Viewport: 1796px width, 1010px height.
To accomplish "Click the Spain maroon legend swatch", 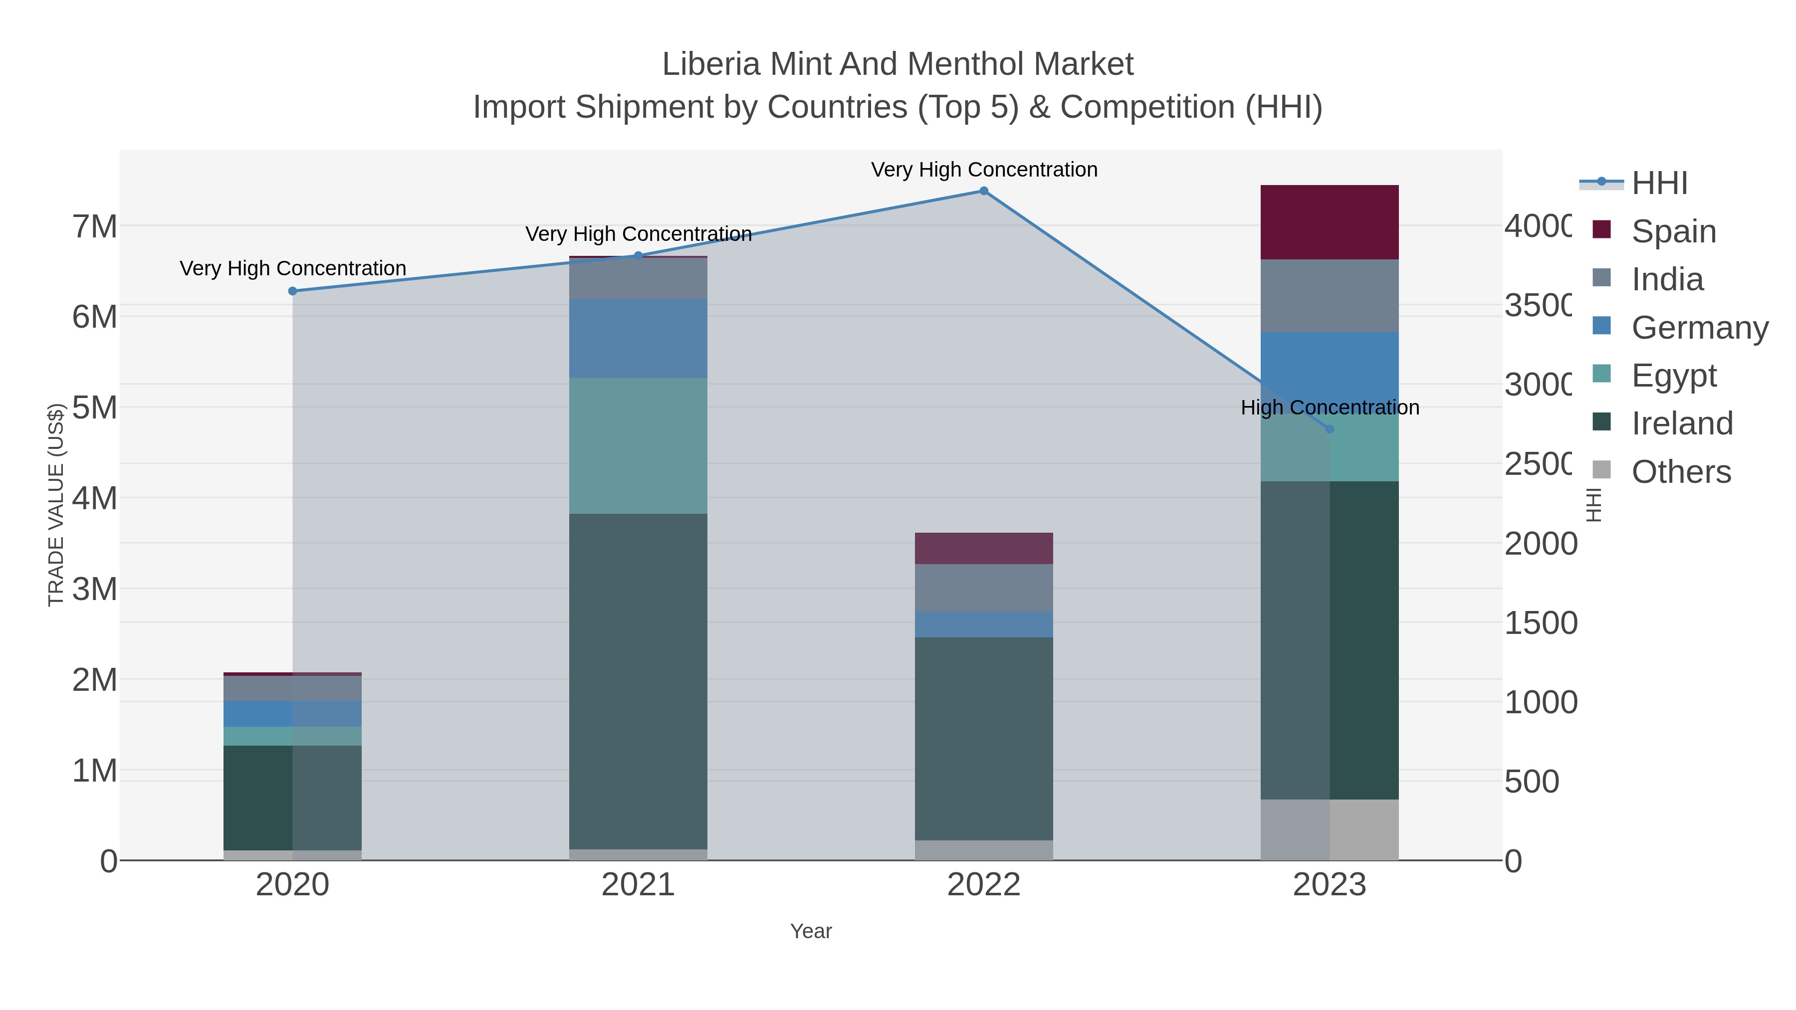I will pyautogui.click(x=1602, y=229).
